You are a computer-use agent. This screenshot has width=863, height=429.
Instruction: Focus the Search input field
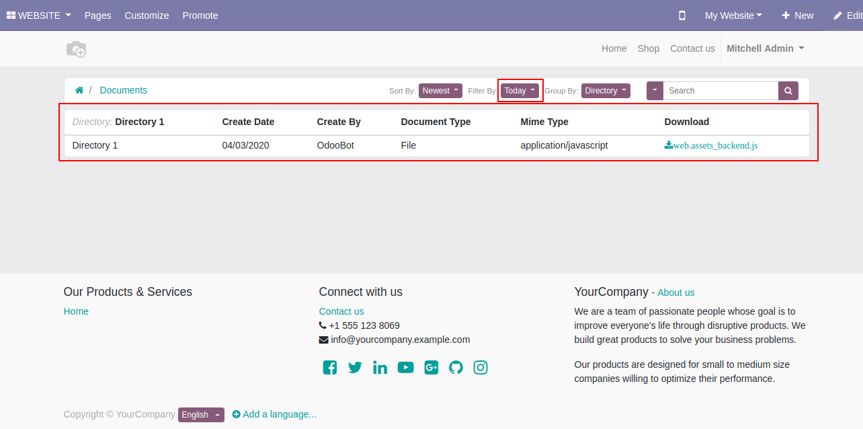(x=721, y=91)
